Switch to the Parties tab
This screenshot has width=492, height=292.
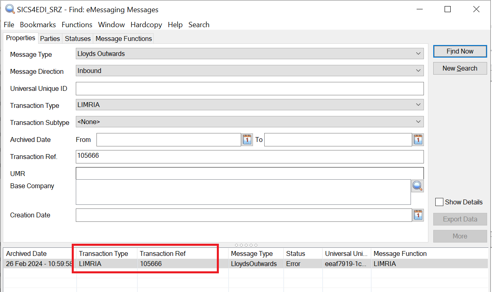tap(50, 39)
